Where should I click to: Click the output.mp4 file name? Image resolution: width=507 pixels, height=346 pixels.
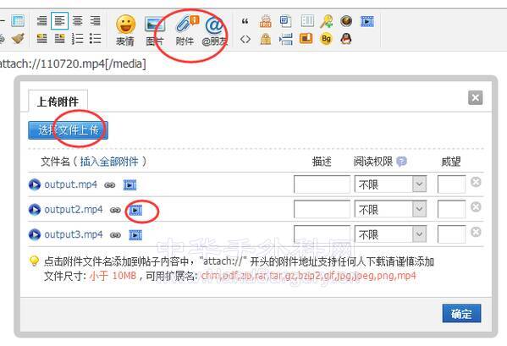pos(70,184)
